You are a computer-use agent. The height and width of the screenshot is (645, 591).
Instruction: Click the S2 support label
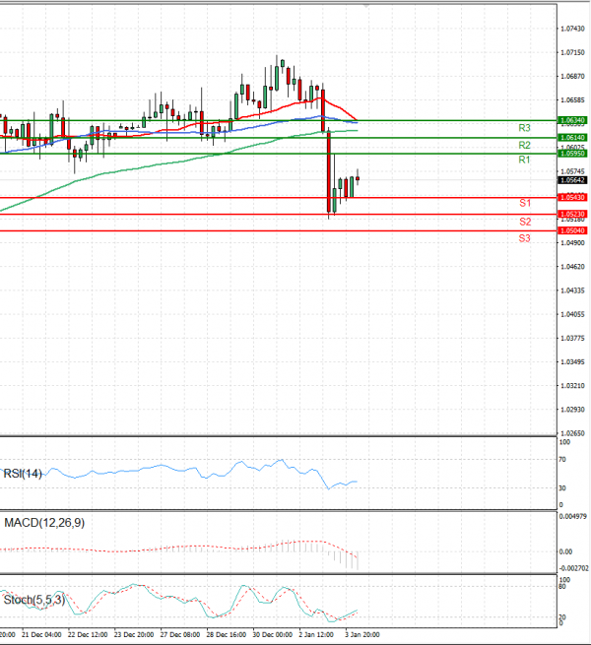(x=525, y=222)
